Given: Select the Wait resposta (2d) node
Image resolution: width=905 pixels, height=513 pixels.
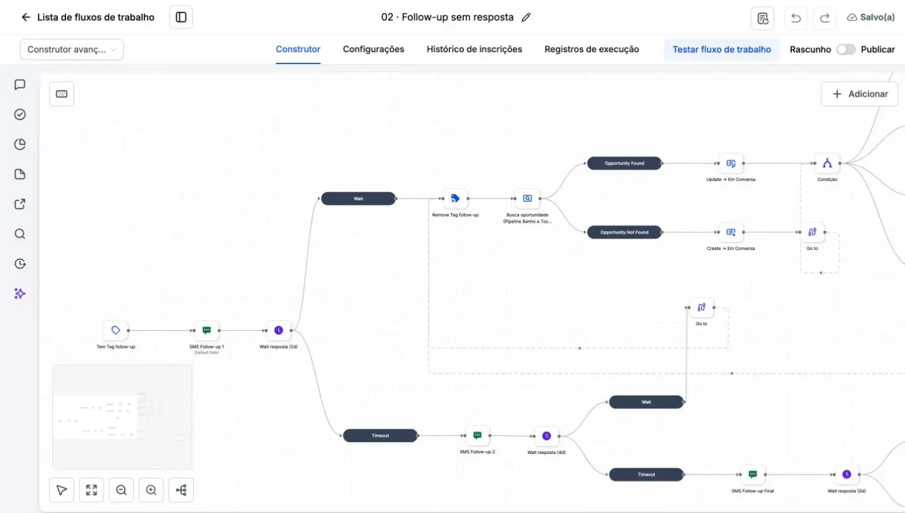Looking at the screenshot, I should tap(278, 330).
